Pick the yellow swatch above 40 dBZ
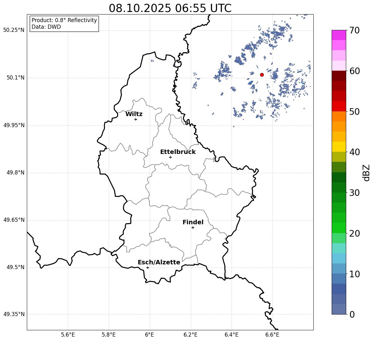This screenshot has width=374, height=341. click(339, 147)
